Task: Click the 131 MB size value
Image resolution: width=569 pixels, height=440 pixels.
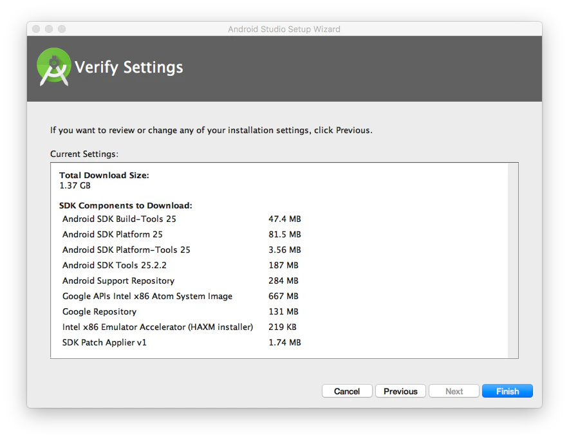Action: click(283, 311)
